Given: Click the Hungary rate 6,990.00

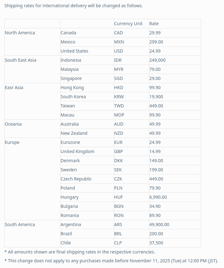Looking at the screenshot, I should point(158,197).
